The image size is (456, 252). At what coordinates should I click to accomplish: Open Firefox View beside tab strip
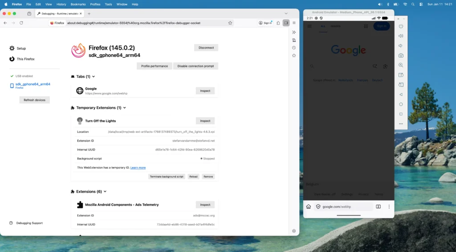29,14
